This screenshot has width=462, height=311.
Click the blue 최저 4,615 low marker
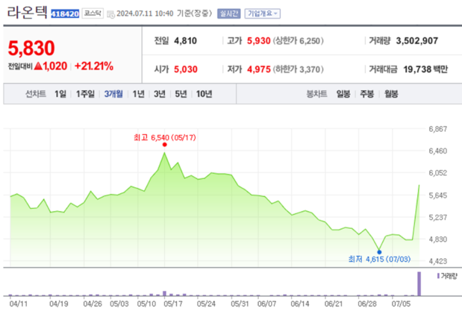[x=379, y=252]
